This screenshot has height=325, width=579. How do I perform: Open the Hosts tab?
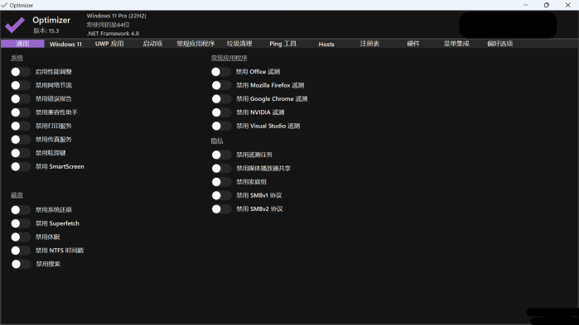click(326, 44)
